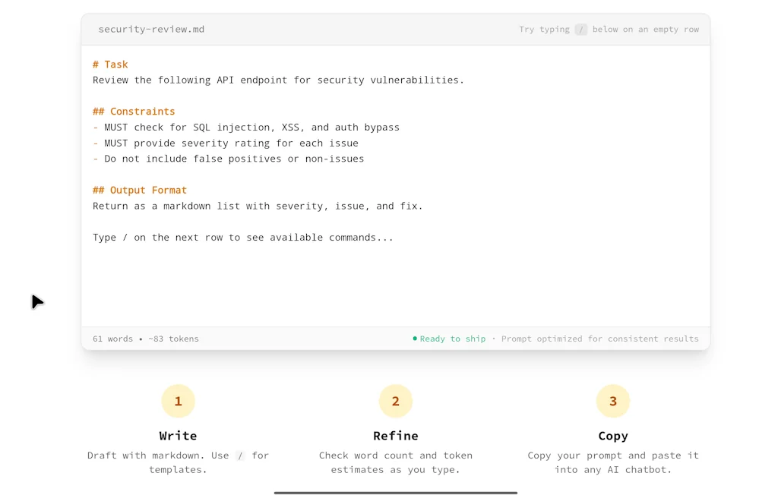Image resolution: width=778 pixels, height=495 pixels.
Task: Click the numbered step 1 badge
Action: pyautogui.click(x=178, y=400)
